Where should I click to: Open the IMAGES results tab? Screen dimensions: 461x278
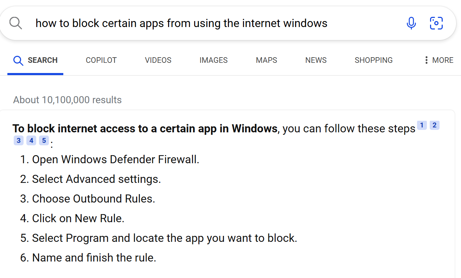(213, 60)
